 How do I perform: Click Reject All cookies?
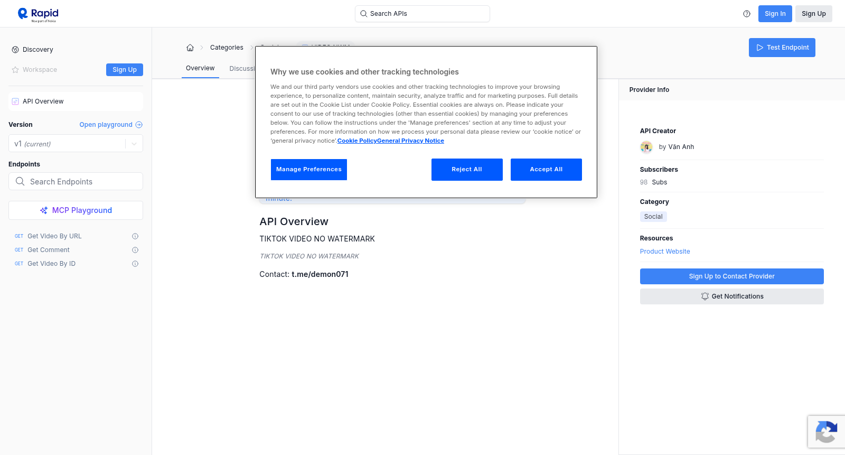pos(467,170)
